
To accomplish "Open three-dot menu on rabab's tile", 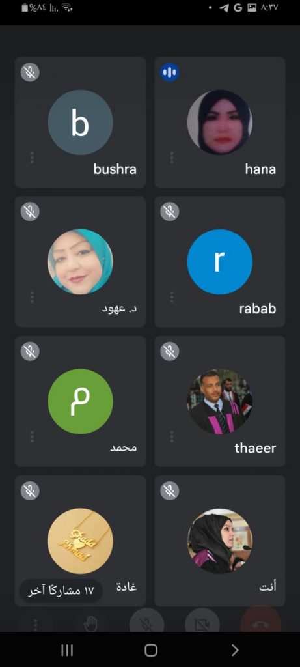I will click(x=172, y=297).
